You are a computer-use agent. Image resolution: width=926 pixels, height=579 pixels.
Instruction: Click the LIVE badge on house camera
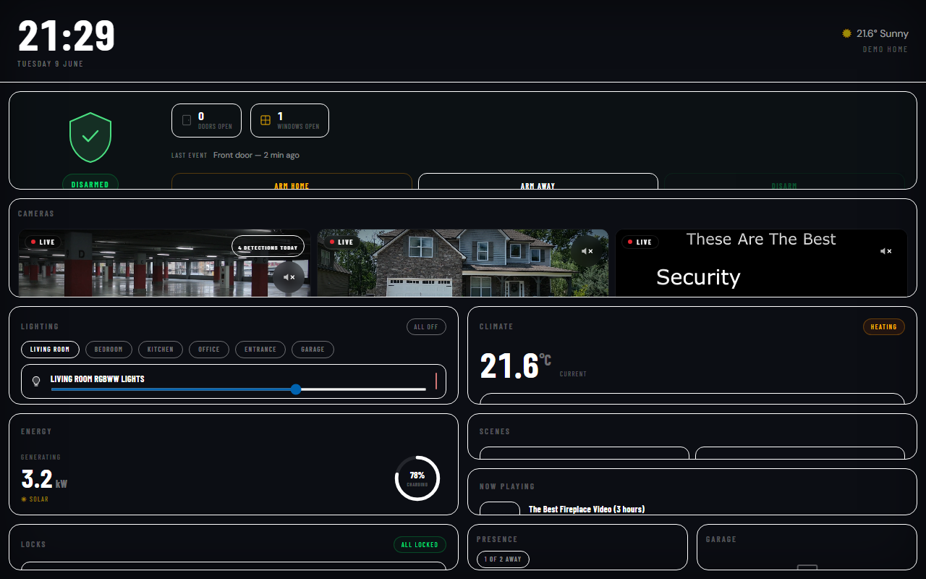(x=341, y=242)
